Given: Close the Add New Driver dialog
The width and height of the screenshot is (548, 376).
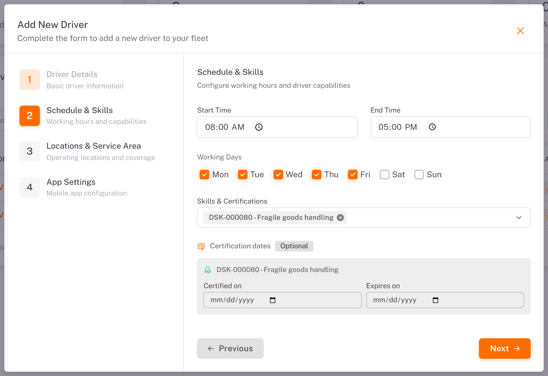Looking at the screenshot, I should coord(520,31).
